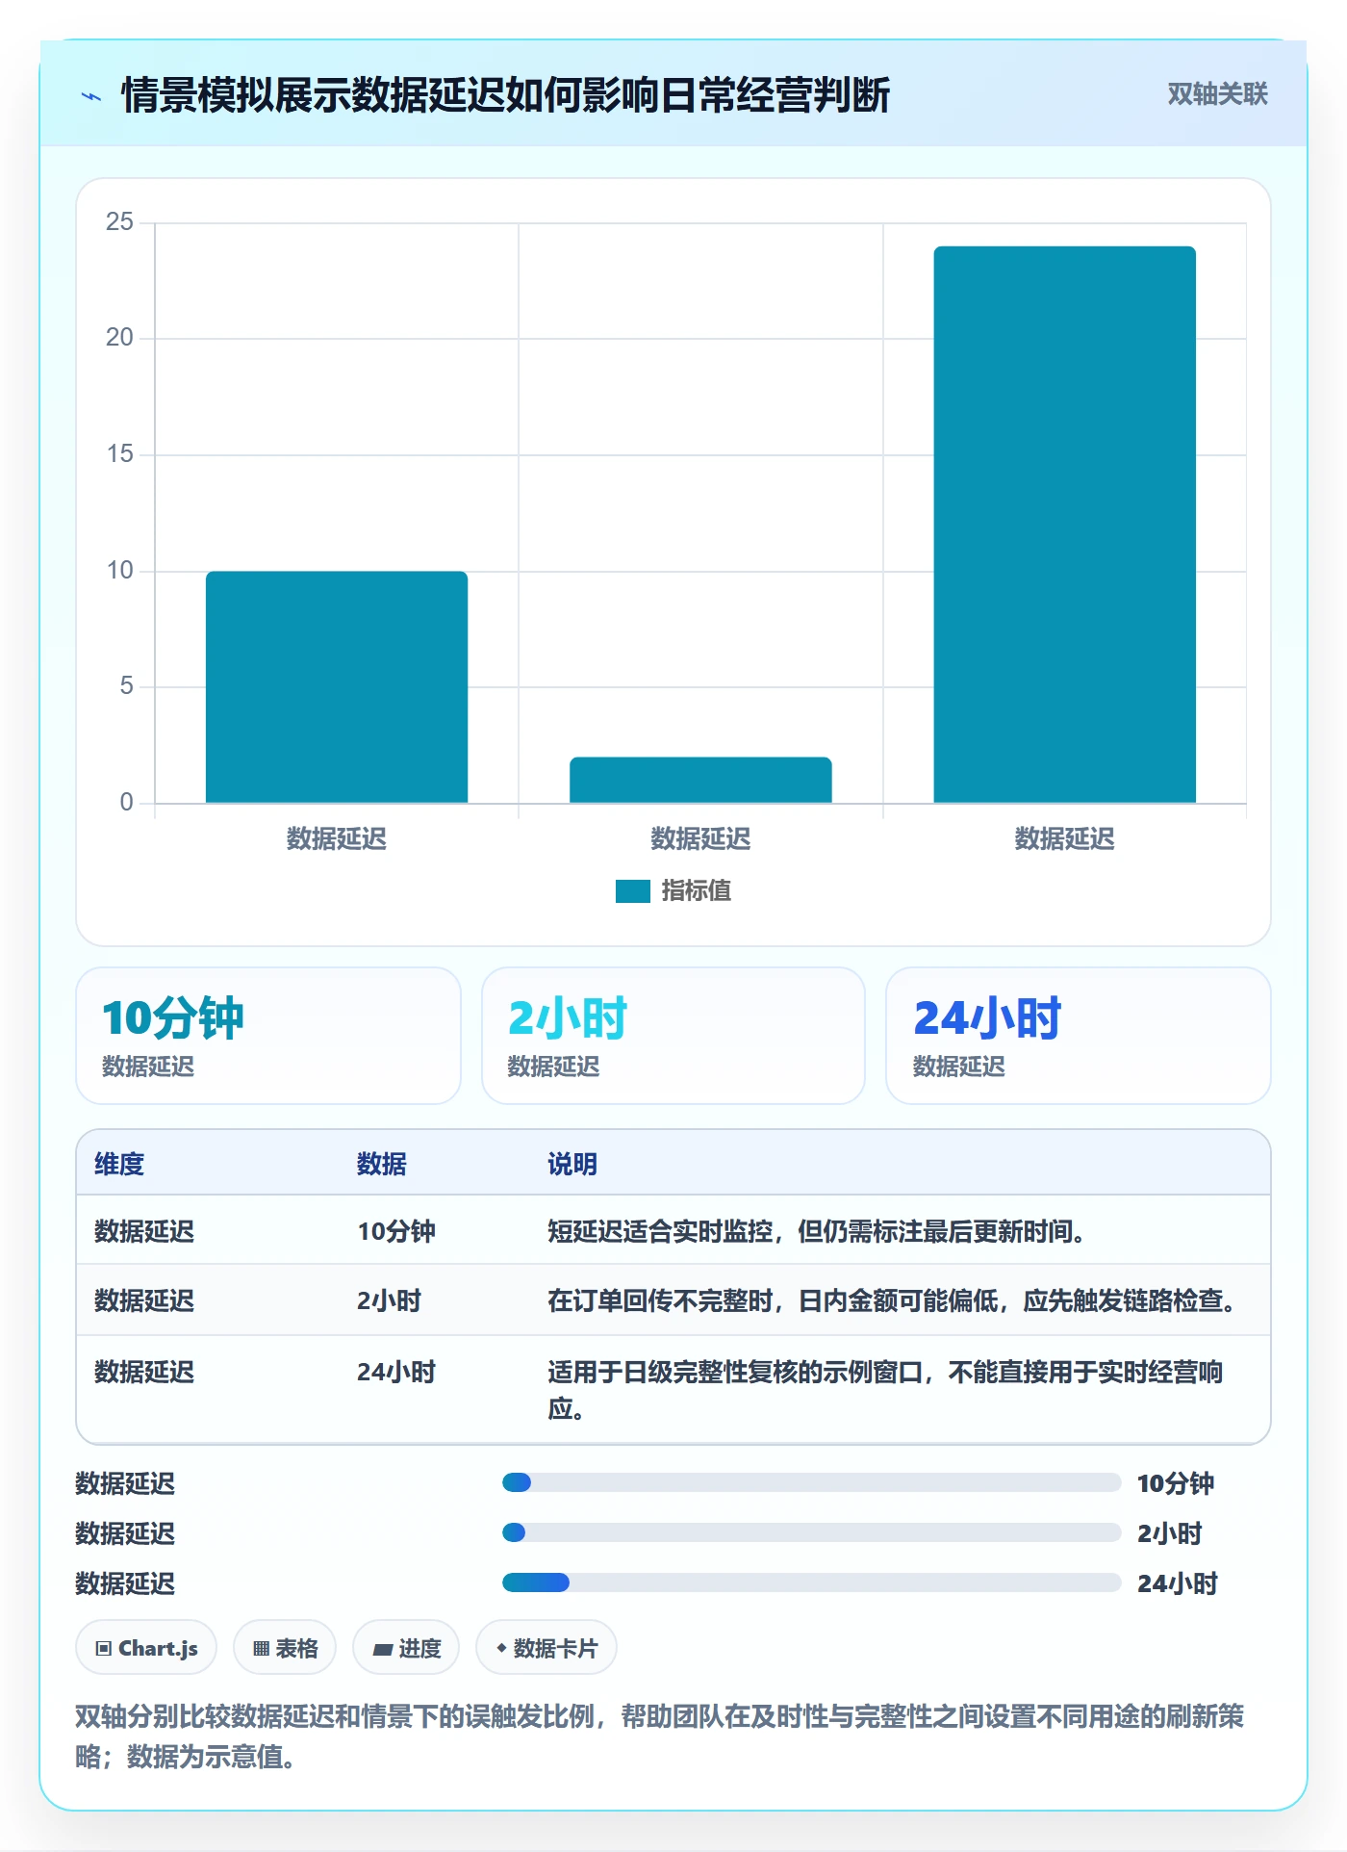Select the 10分钟 data card
This screenshot has height=1852, width=1347.
point(268,1036)
